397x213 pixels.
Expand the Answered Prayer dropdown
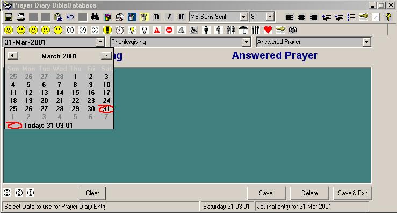366,42
